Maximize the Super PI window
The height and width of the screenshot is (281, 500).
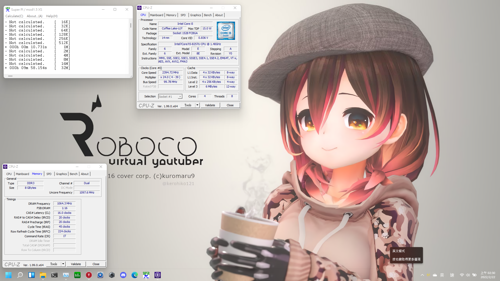pos(115,9)
